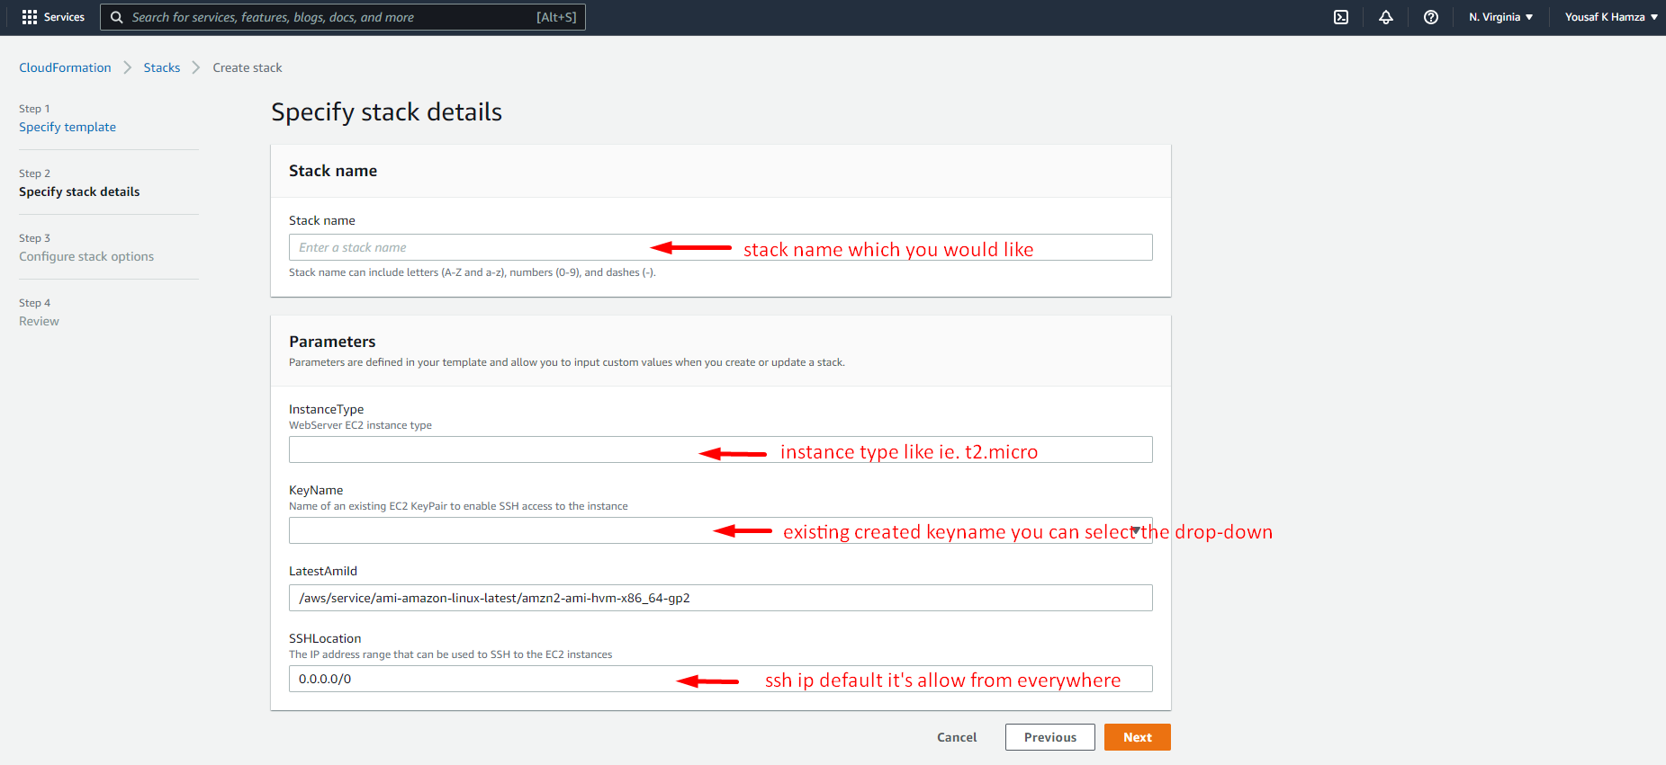Click the SSHLocation input field
Screen dimensions: 1666x765
coord(720,679)
